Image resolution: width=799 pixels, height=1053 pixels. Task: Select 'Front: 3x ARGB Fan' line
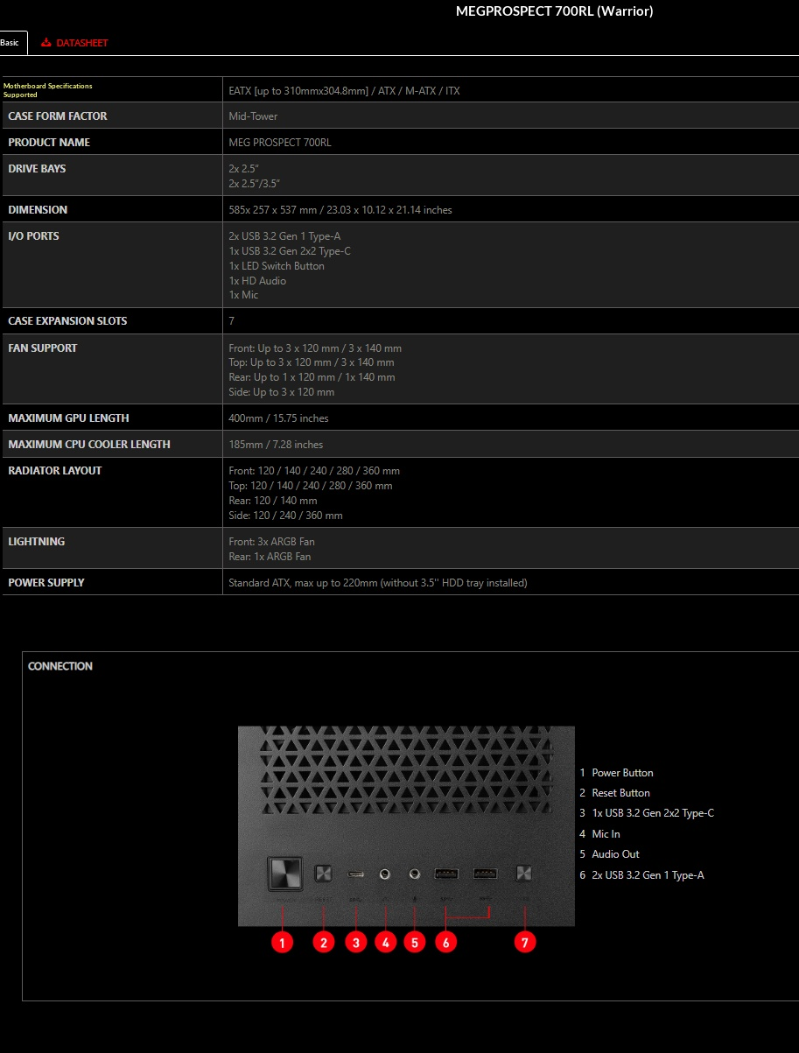(271, 542)
